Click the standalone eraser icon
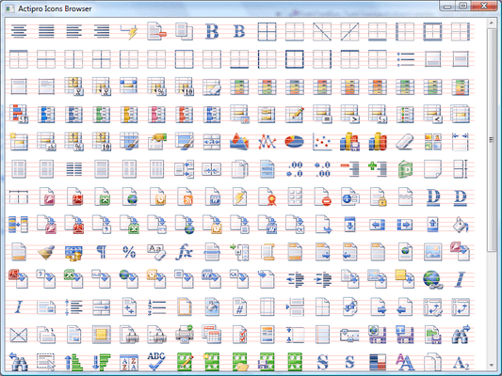Screen dimensions: 502x376 (x=405, y=142)
